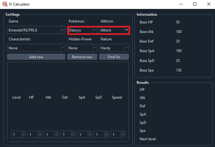This screenshot has height=147, width=215.
Task: Click the Find IVs button
Action: point(114,57)
